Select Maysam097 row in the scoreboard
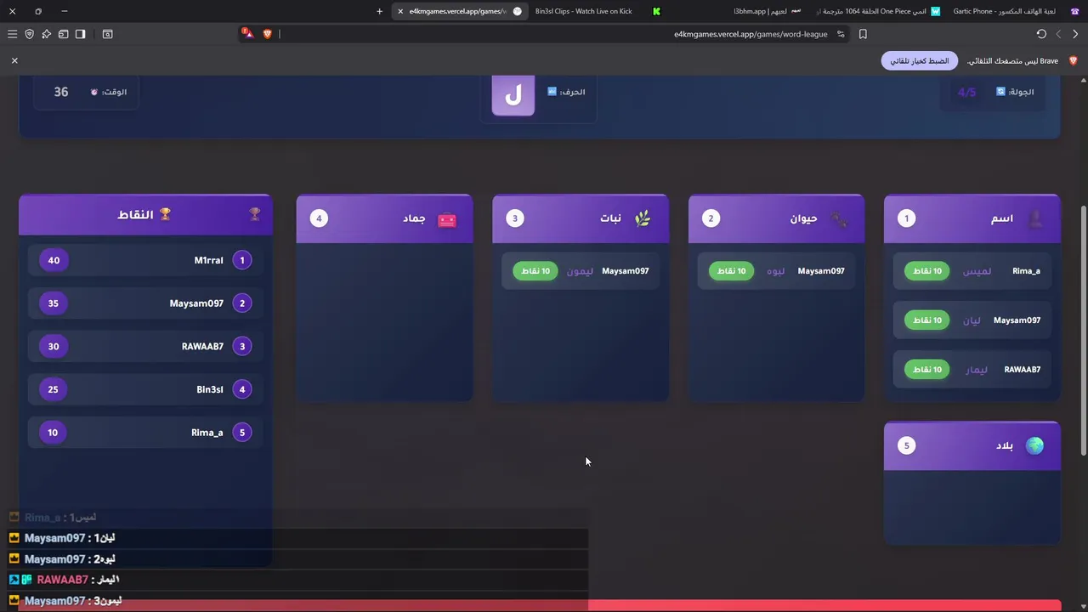1088x612 pixels. [145, 303]
